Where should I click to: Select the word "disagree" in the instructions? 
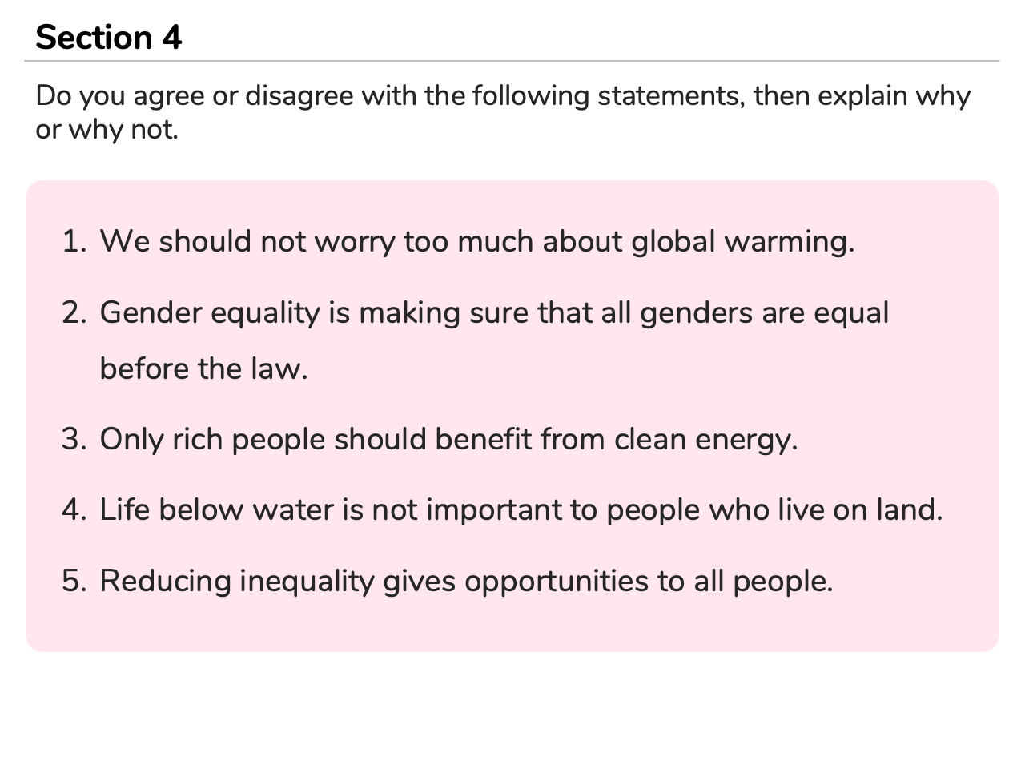[299, 96]
